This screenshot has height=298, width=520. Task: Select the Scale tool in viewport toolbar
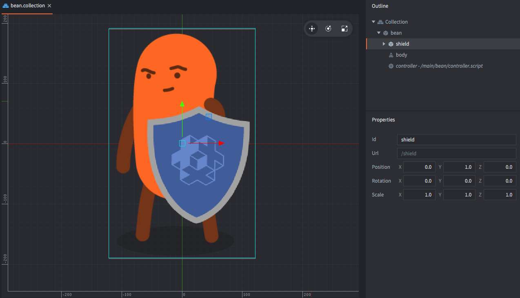pos(344,29)
